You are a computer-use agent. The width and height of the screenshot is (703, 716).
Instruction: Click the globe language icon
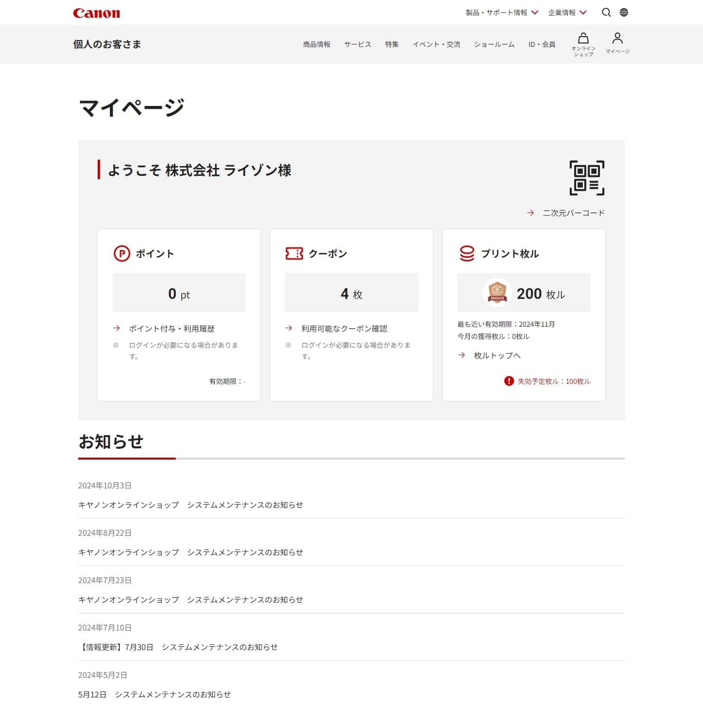click(624, 13)
